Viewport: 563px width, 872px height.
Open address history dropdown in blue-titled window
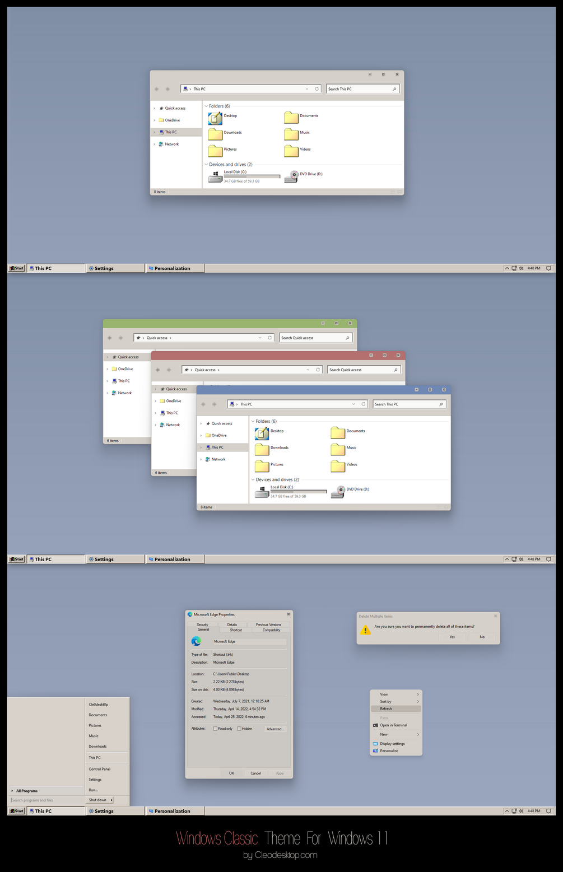pos(353,404)
